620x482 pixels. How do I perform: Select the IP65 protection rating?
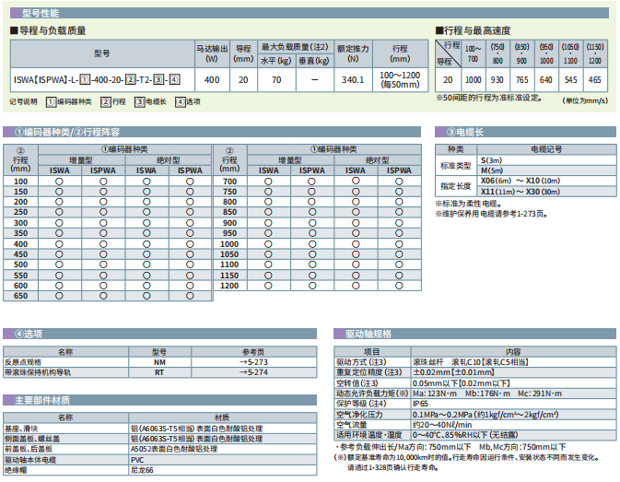pyautogui.click(x=420, y=404)
